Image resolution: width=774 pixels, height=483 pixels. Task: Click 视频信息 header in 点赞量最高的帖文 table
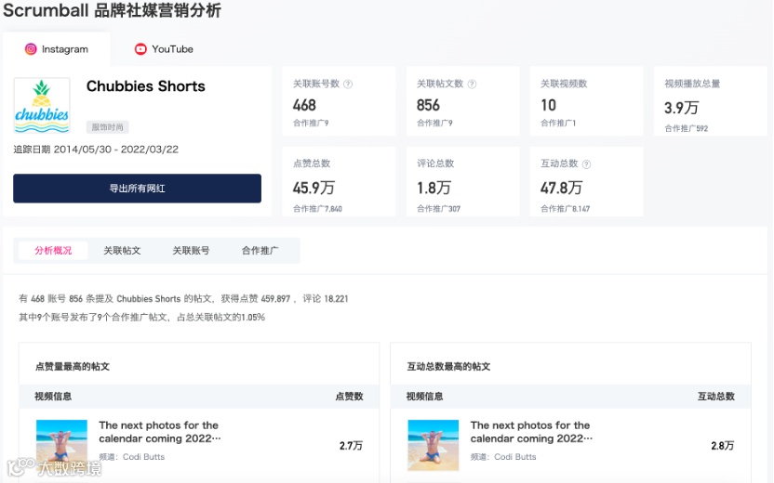click(53, 397)
